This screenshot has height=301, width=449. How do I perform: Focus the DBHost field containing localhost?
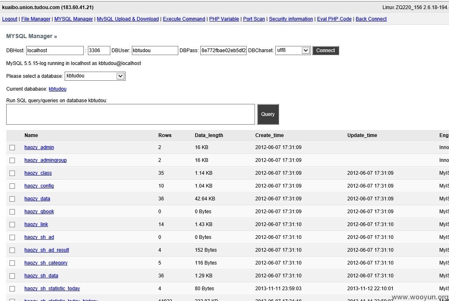pyautogui.click(x=55, y=51)
